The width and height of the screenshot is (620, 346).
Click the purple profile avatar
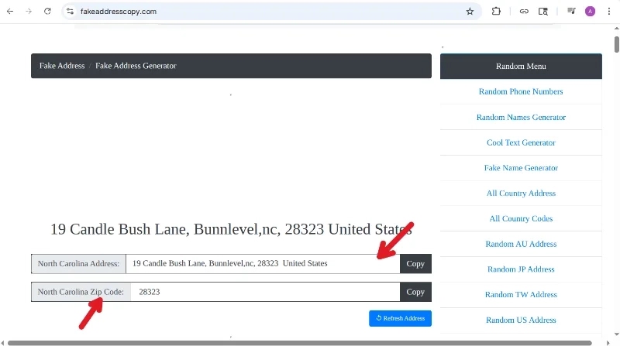[x=590, y=12]
